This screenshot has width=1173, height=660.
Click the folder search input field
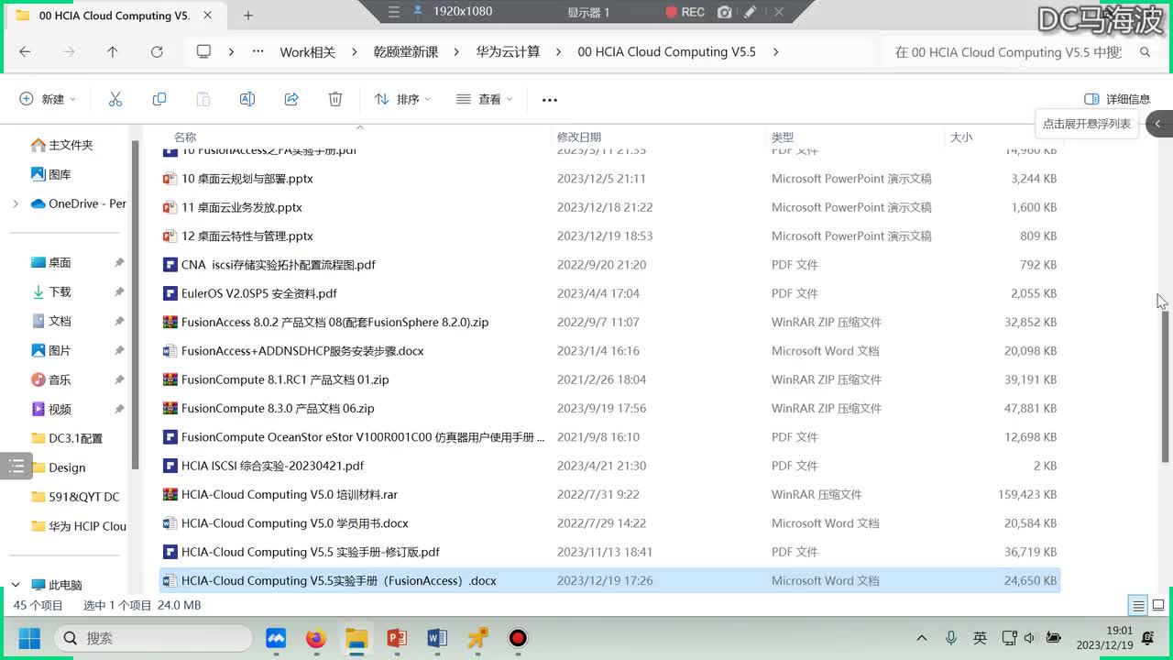click(x=1008, y=52)
